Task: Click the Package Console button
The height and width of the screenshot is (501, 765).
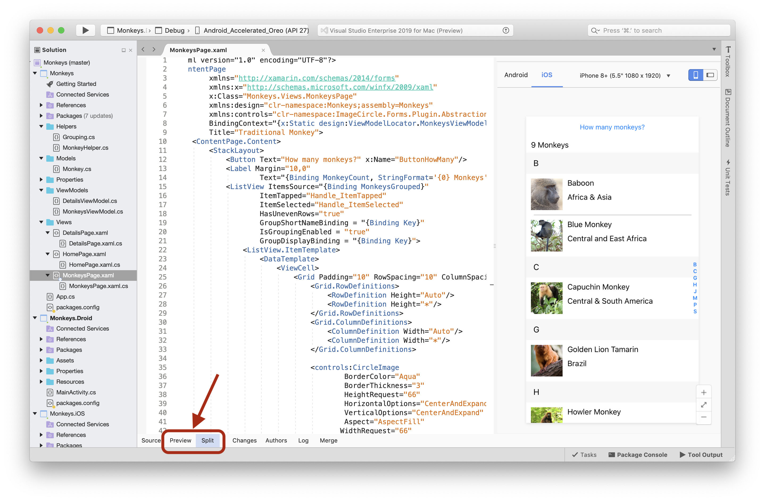Action: coord(638,454)
